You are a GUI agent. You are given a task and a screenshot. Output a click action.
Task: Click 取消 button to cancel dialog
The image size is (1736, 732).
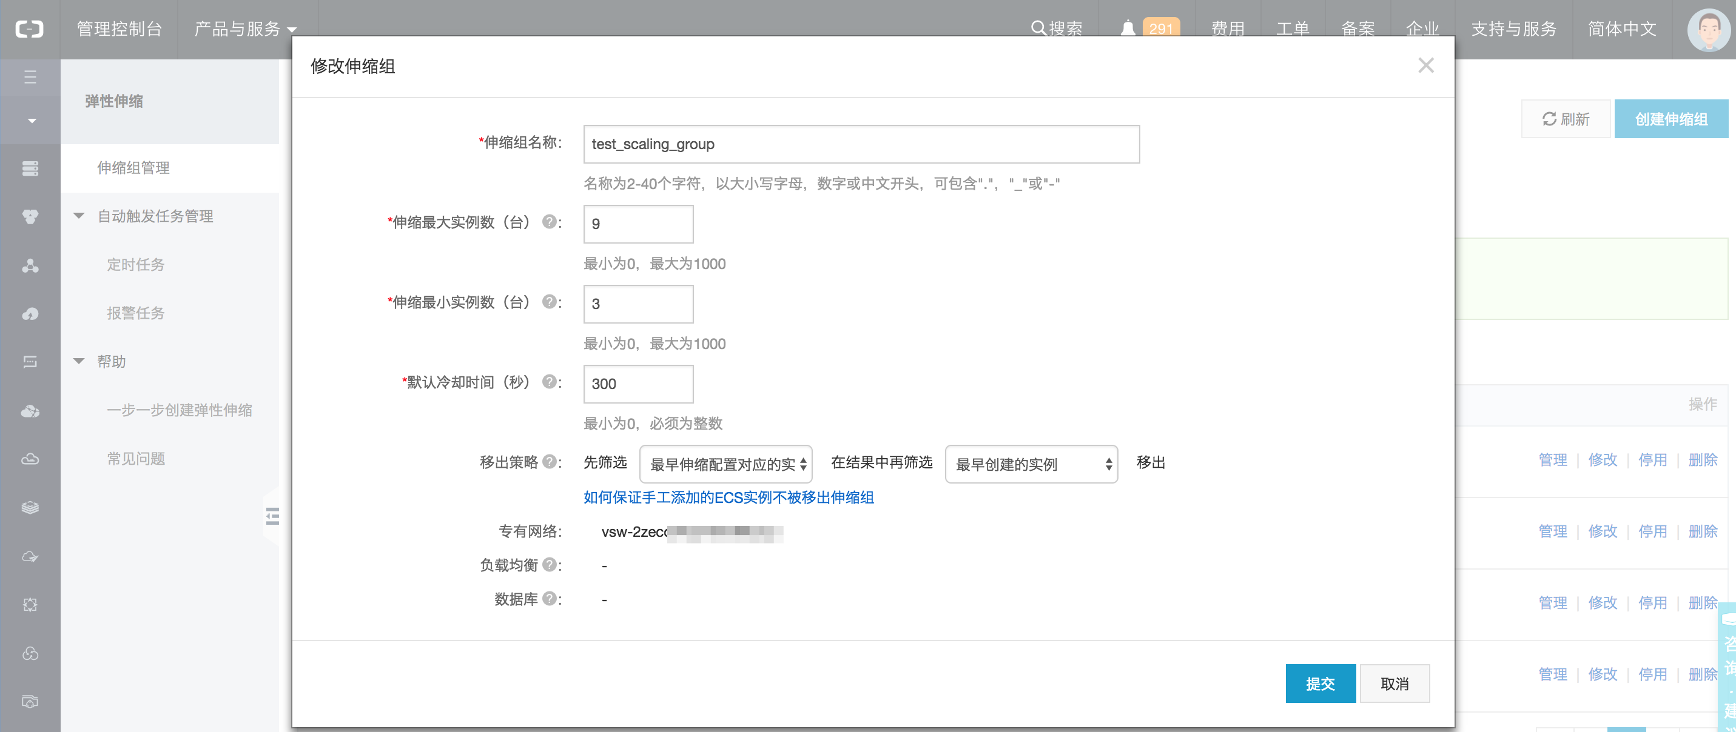click(1395, 684)
